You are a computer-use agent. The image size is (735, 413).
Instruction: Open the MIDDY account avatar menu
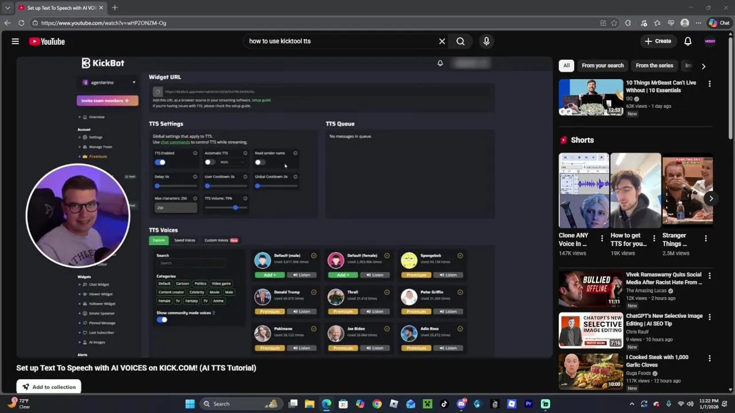[x=710, y=41]
